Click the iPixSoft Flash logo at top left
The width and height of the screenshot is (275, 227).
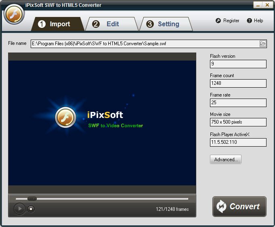click(14, 15)
